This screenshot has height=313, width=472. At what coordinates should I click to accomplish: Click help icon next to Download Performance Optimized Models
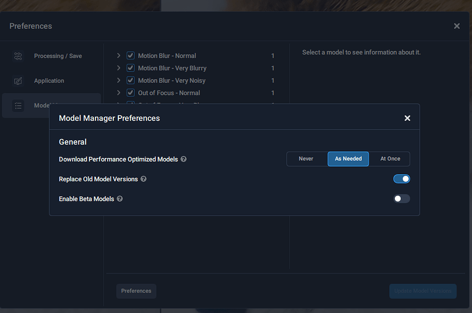pyautogui.click(x=184, y=159)
